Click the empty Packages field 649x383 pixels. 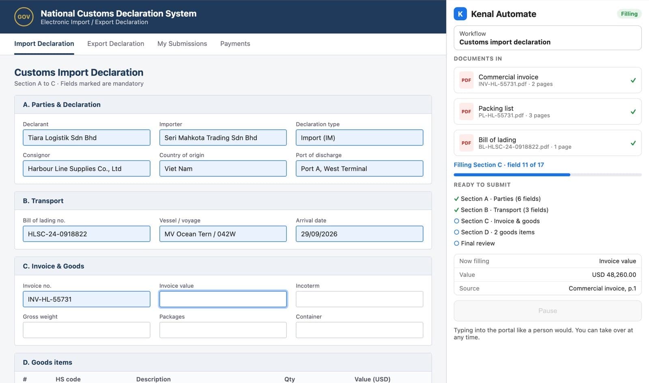click(x=223, y=330)
